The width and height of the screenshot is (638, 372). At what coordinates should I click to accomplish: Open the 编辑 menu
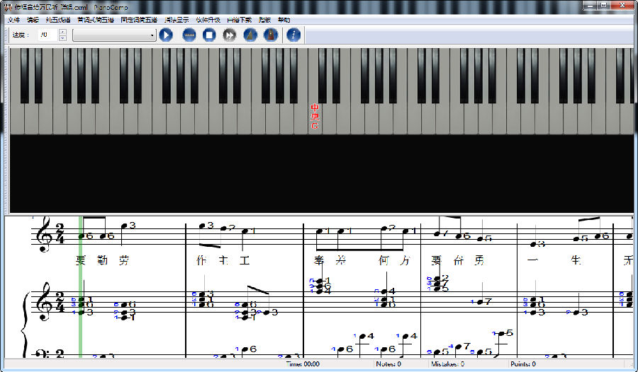(x=33, y=20)
